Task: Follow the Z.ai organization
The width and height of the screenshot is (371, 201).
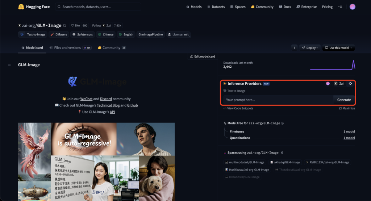Action: pyautogui.click(x=97, y=26)
